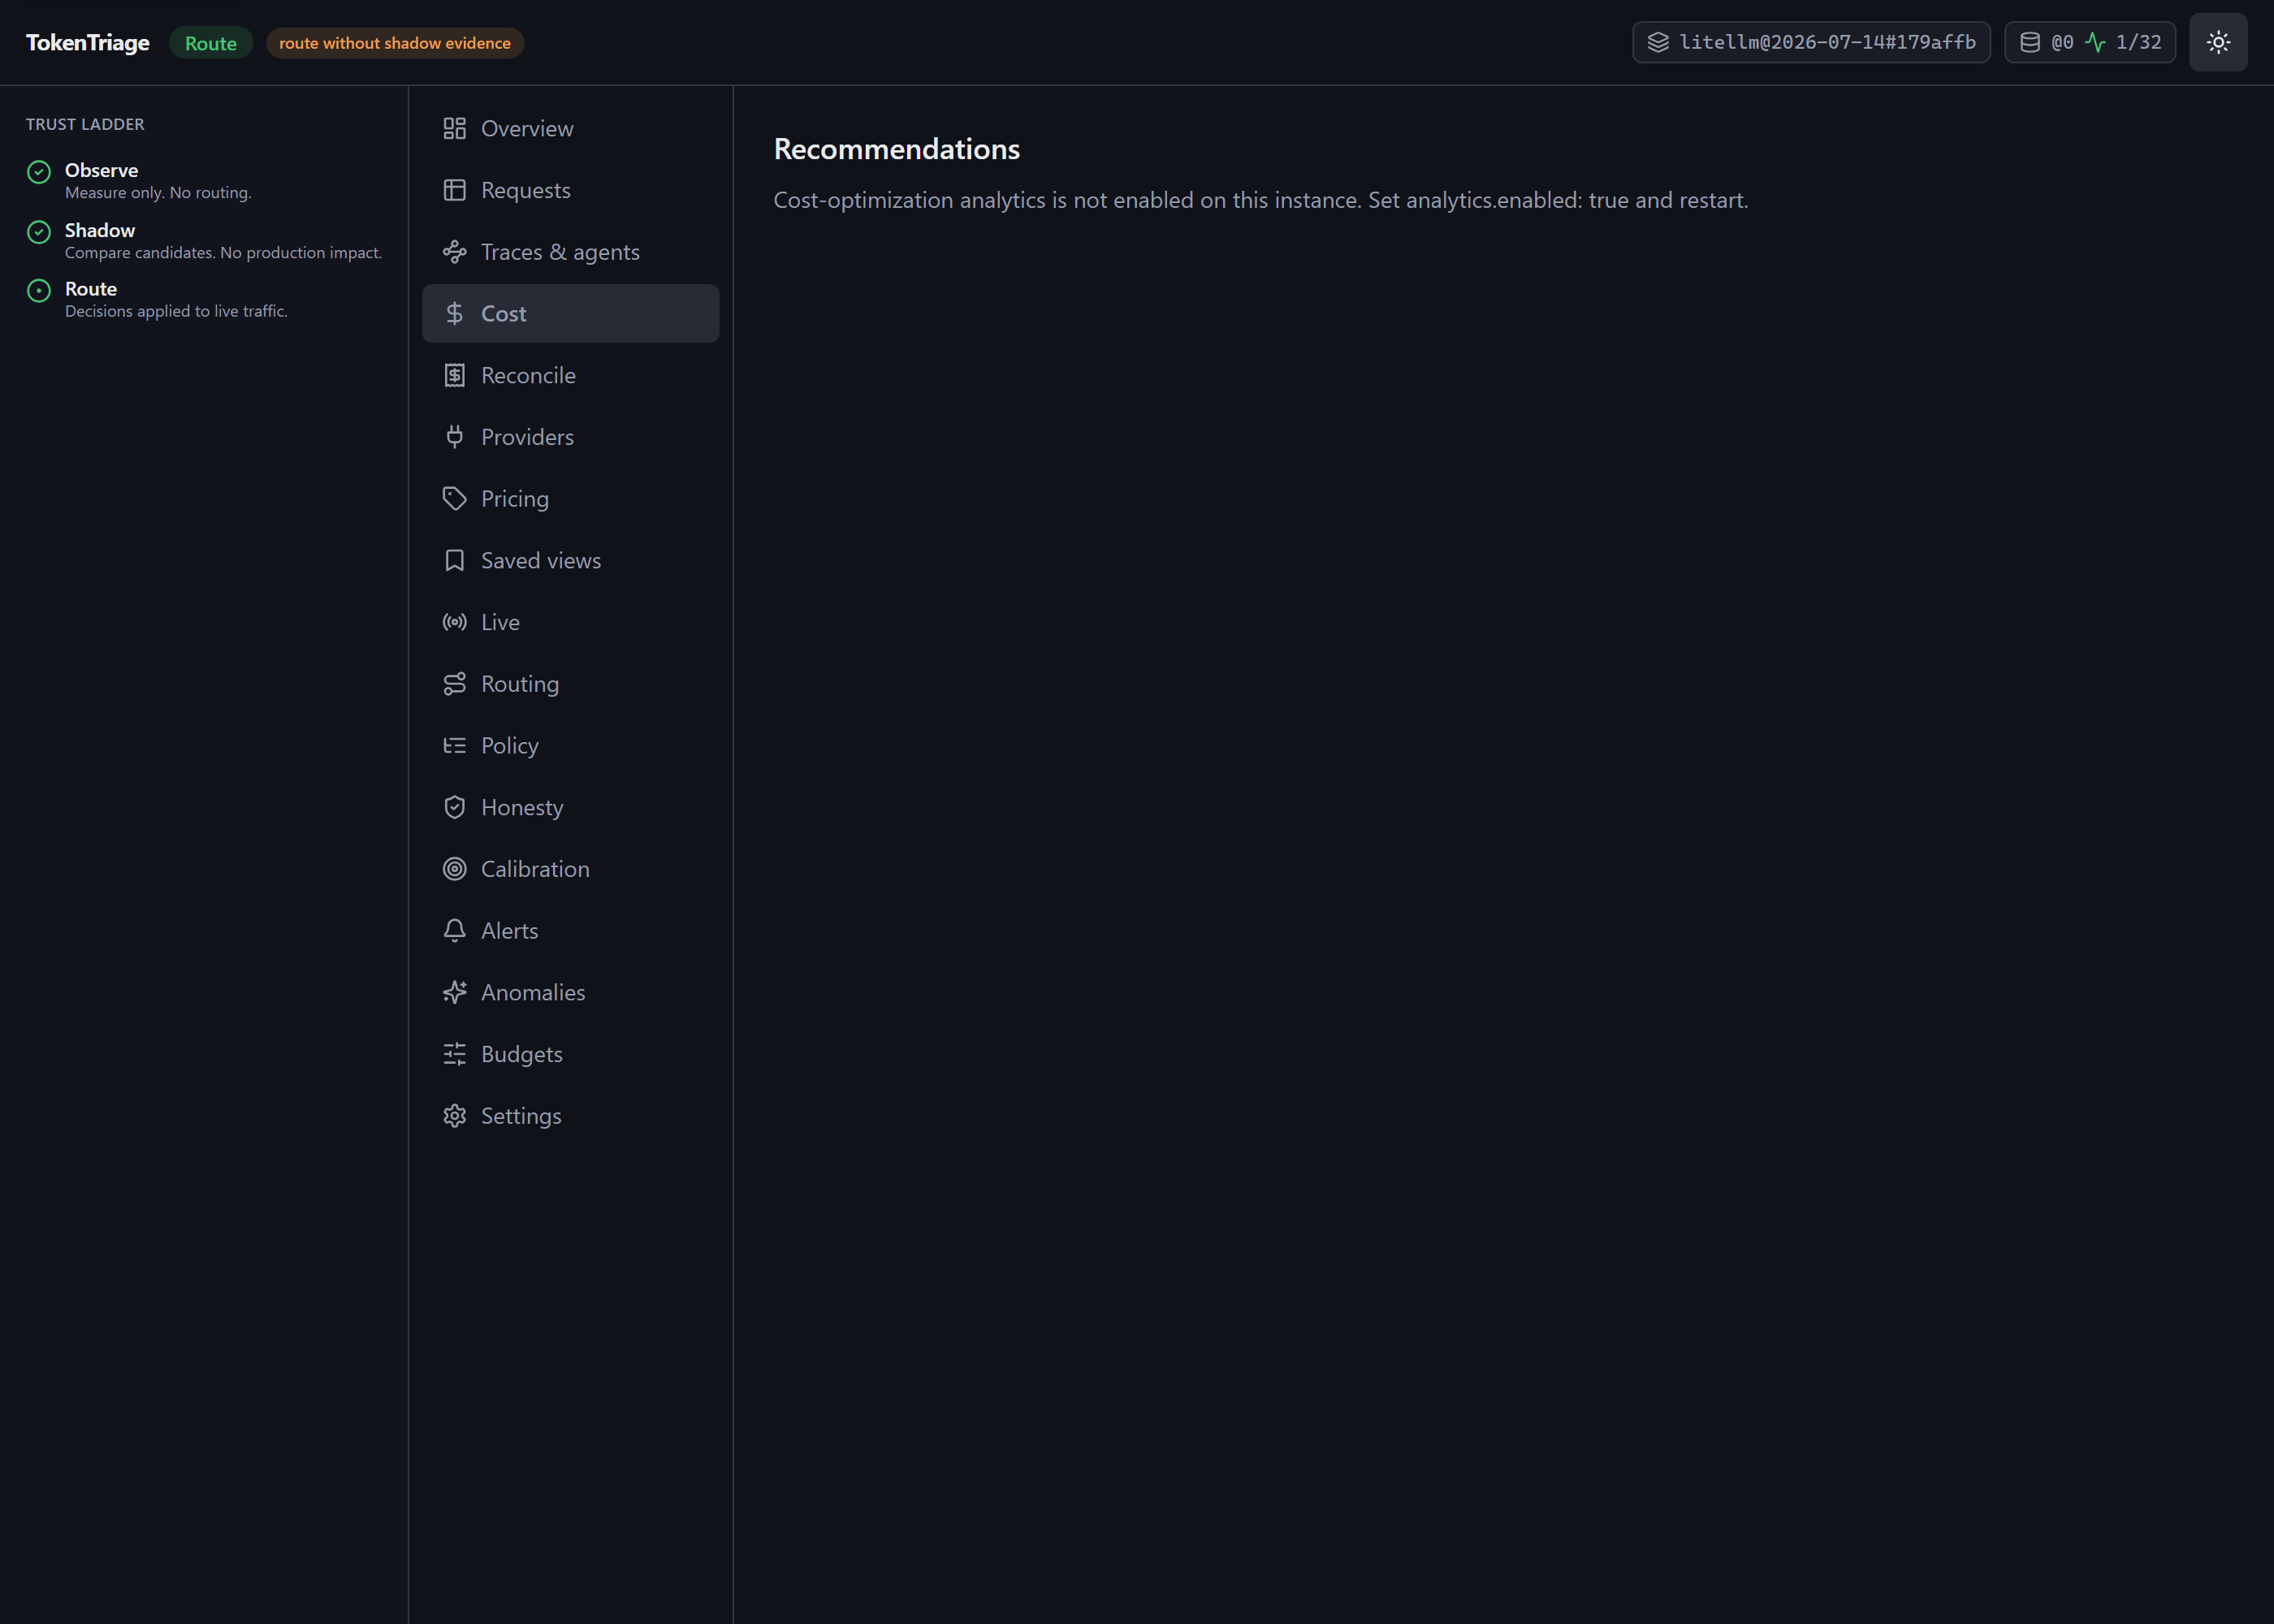
Task: Click the activity pulse icon in header
Action: (x=2095, y=42)
